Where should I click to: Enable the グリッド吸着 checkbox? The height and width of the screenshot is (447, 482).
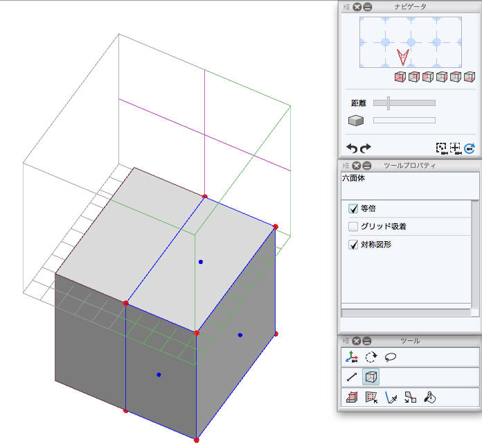coord(353,227)
